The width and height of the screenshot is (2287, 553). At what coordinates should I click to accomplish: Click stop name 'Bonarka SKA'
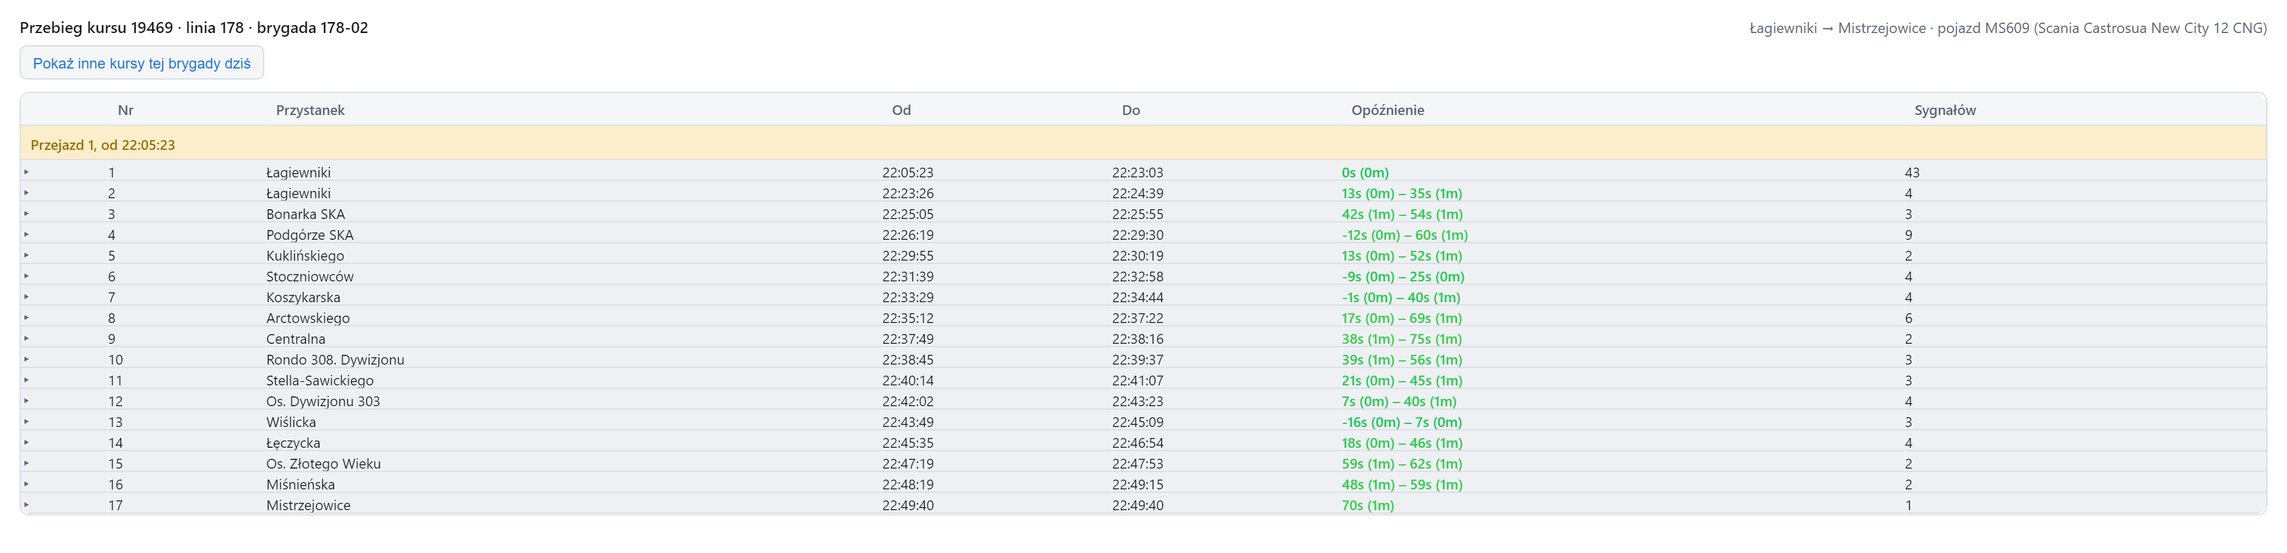(x=305, y=214)
